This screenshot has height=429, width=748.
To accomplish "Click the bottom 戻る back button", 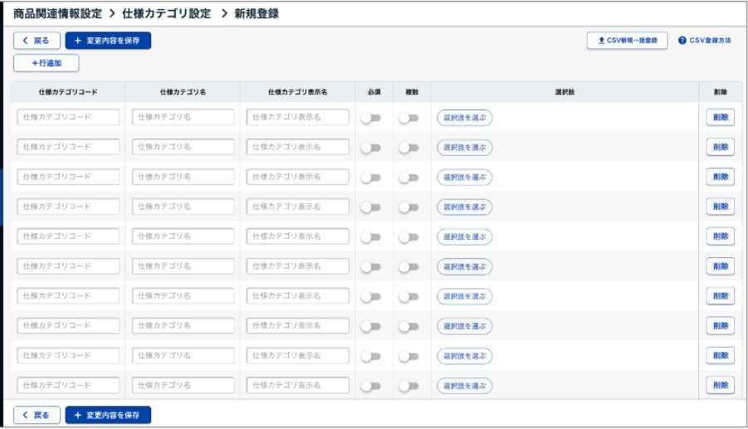I will tap(37, 415).
